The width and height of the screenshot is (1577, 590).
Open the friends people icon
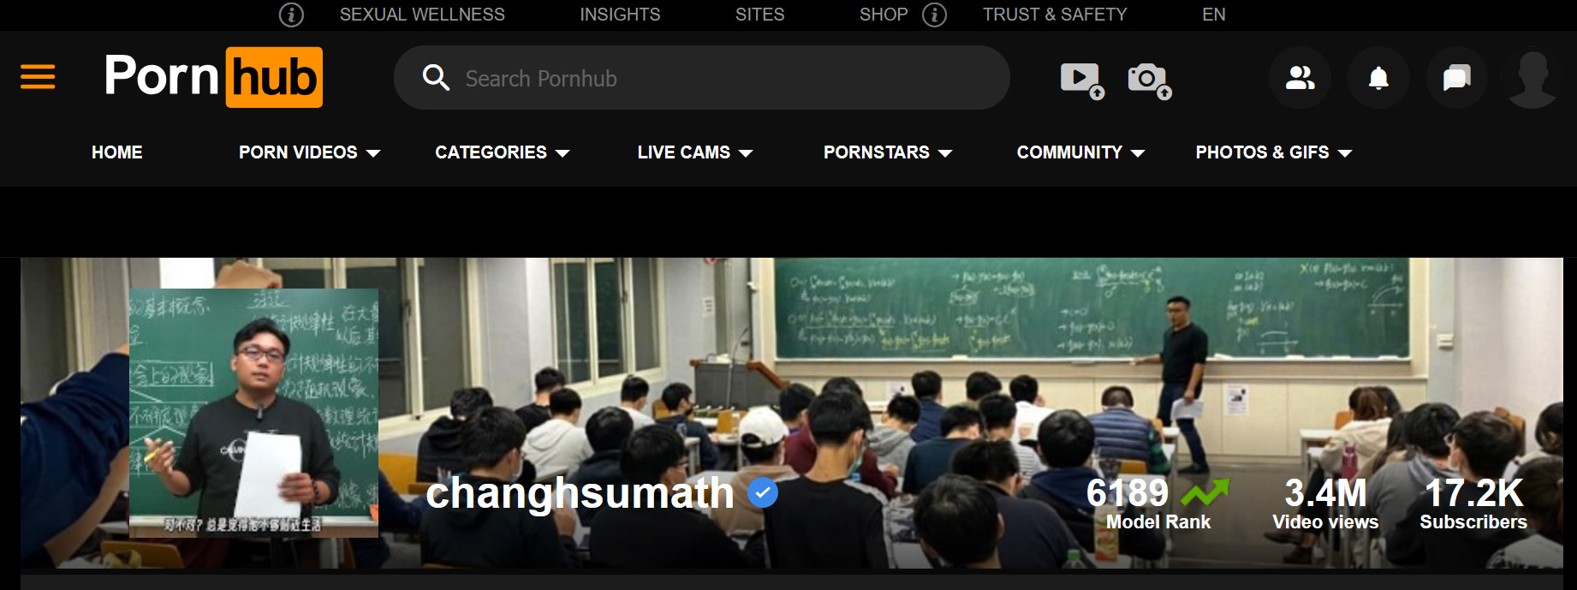click(x=1300, y=78)
